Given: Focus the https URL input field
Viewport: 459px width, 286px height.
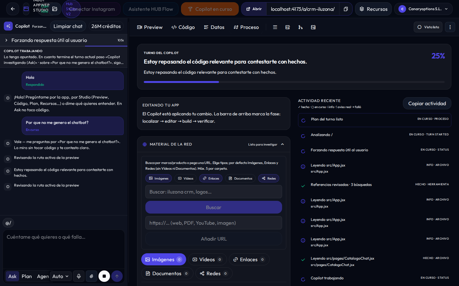Looking at the screenshot, I should pos(214,223).
